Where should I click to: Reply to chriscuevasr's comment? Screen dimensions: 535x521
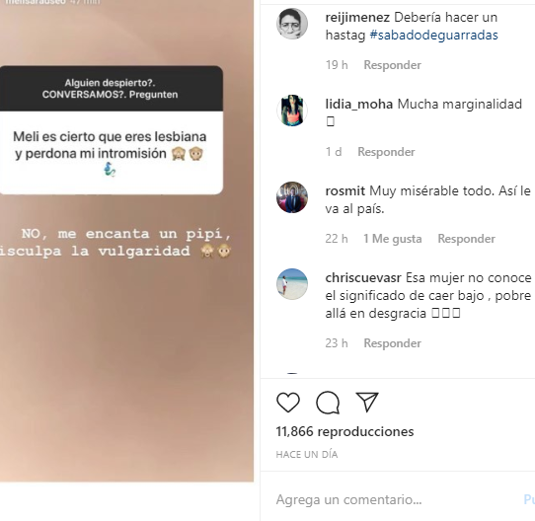point(393,343)
